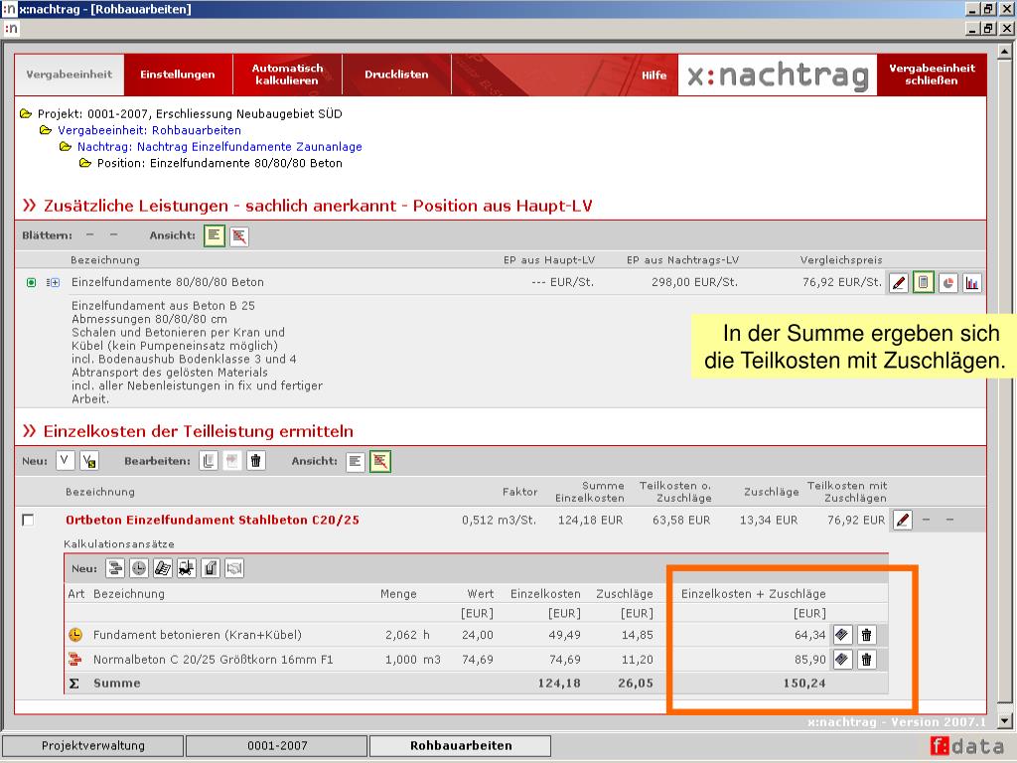The image size is (1017, 763).
Task: Open the Hilfe menu item
Action: click(x=654, y=76)
